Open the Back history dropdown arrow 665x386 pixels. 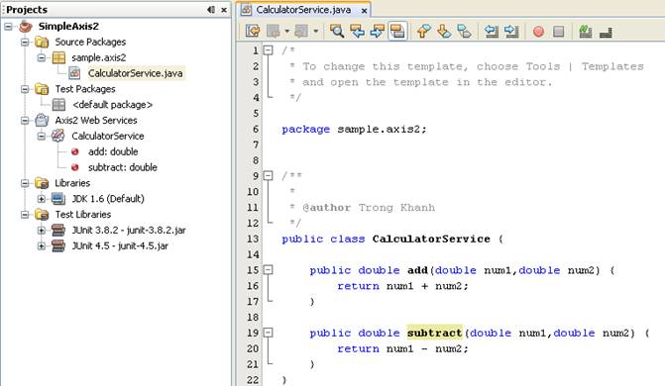[286, 32]
